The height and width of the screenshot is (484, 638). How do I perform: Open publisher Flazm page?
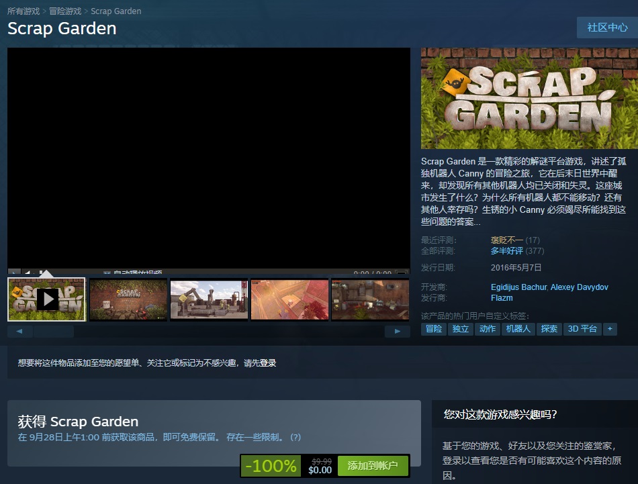[x=502, y=298]
